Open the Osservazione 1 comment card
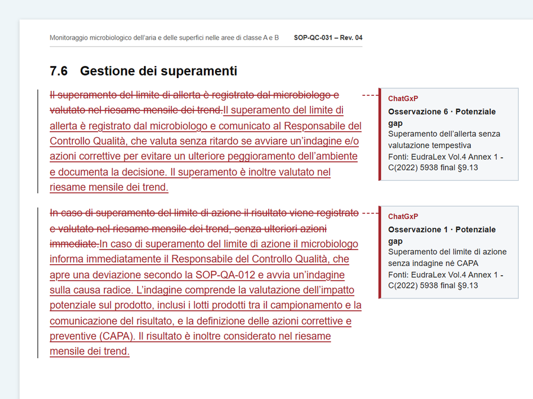Viewport: 533px width, 399px height. (448, 252)
